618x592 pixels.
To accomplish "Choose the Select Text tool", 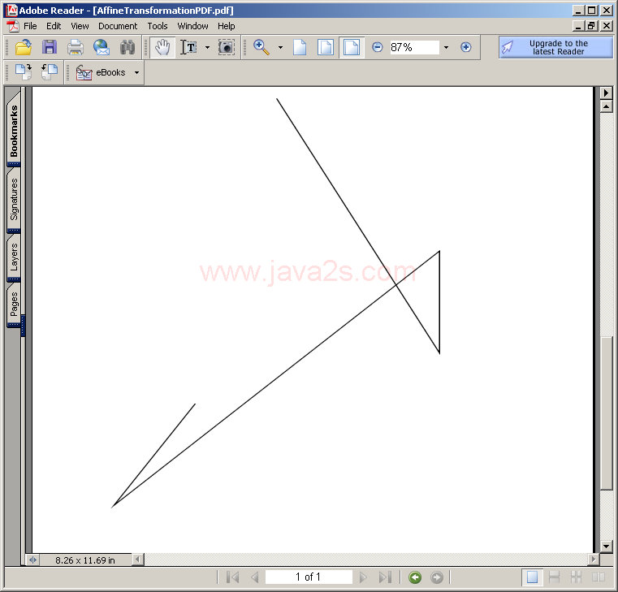I will [x=188, y=47].
